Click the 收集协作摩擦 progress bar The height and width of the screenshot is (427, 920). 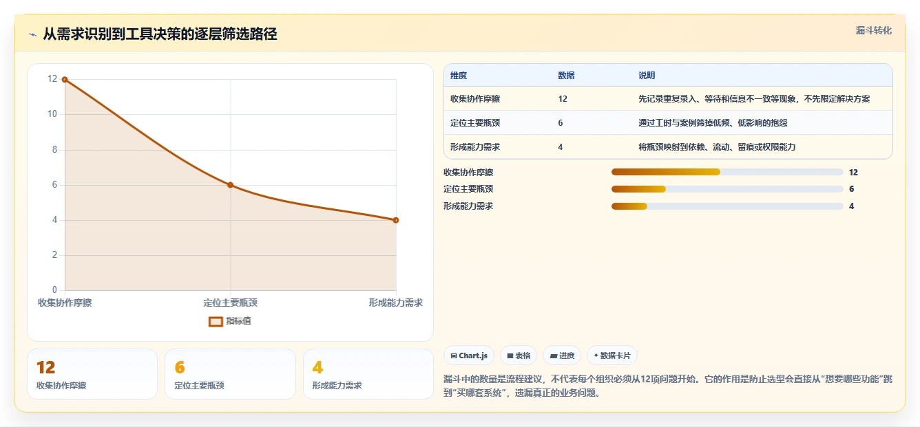coord(727,172)
